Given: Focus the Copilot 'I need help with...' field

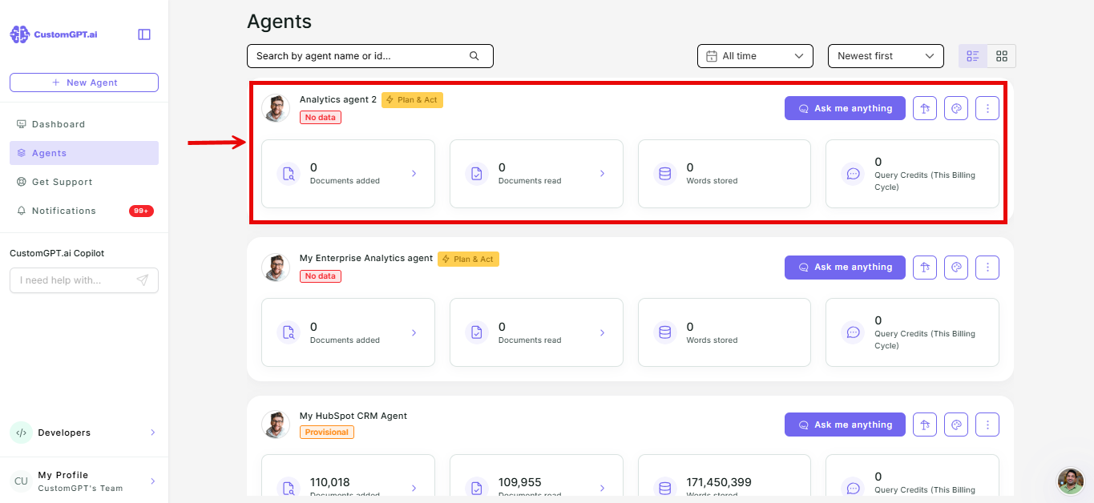Looking at the screenshot, I should (x=84, y=280).
